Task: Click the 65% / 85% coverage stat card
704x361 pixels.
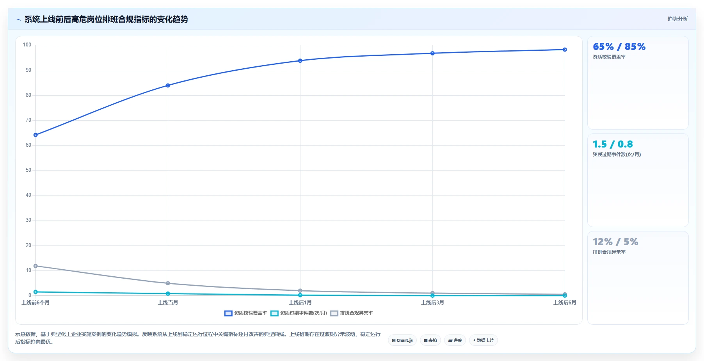Action: pos(638,83)
